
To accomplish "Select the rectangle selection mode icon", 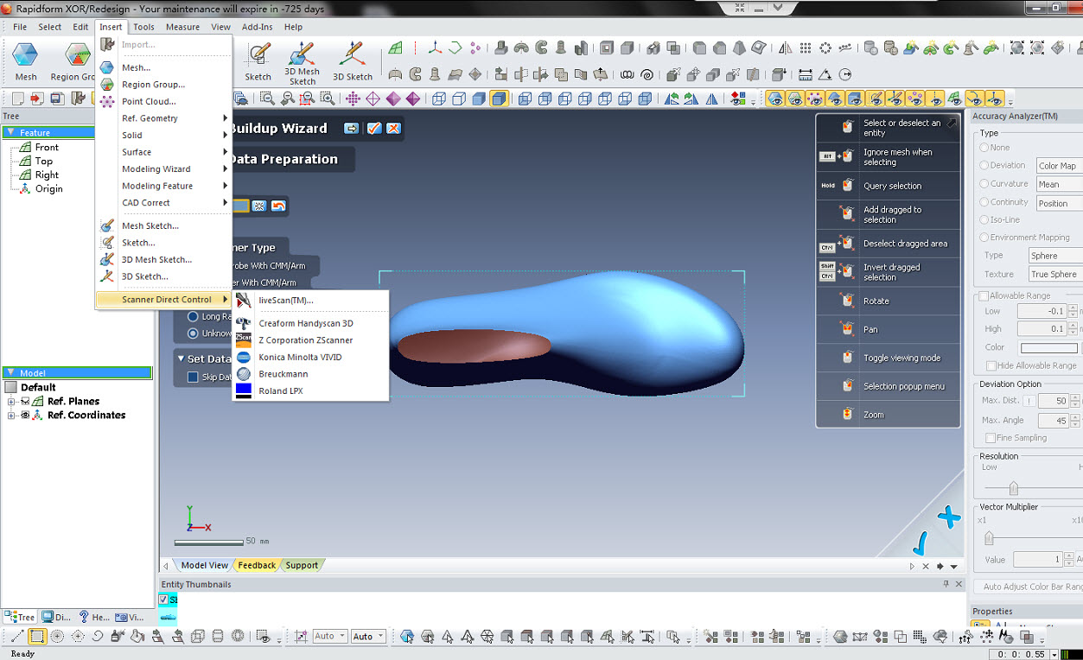I will [x=37, y=637].
